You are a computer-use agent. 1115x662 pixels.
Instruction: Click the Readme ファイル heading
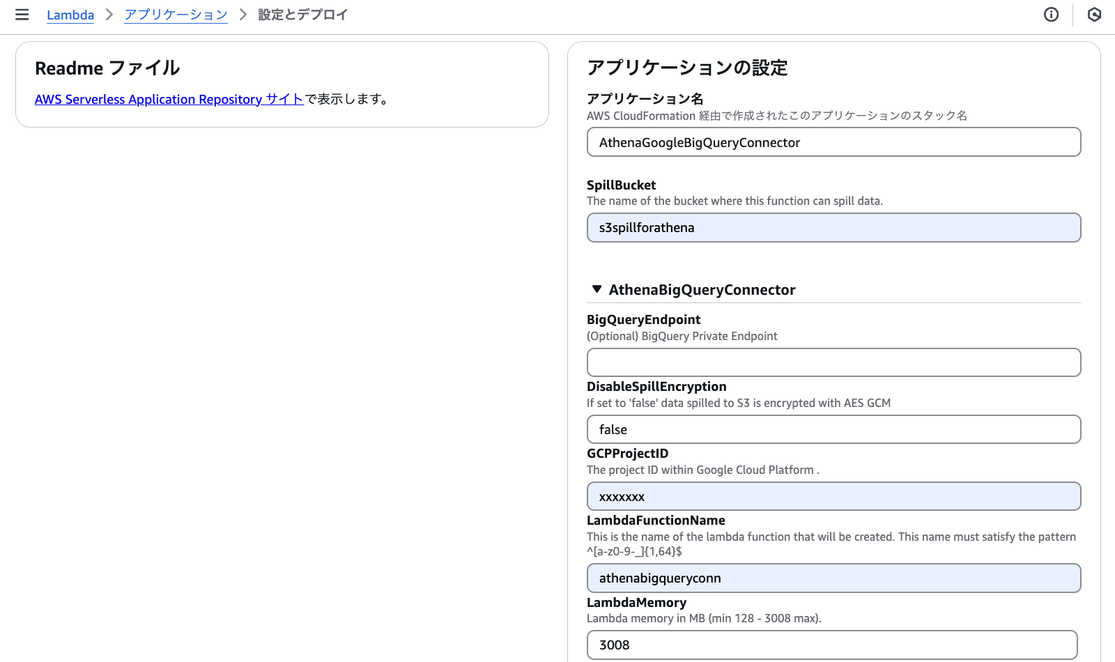107,68
